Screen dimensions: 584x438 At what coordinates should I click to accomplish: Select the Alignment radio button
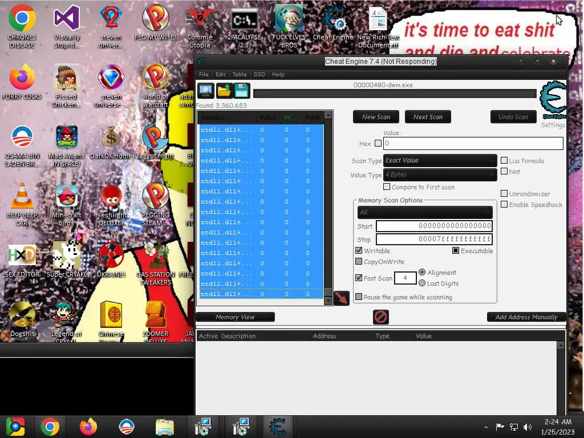(x=422, y=272)
